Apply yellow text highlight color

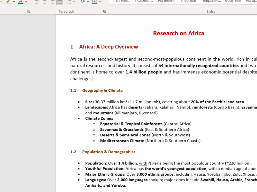pos(8,2)
